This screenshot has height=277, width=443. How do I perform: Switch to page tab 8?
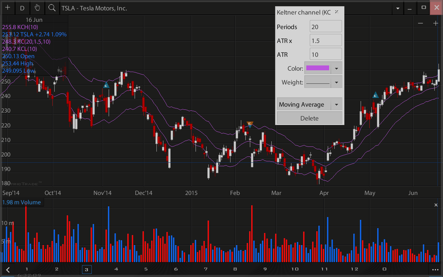pos(235,269)
